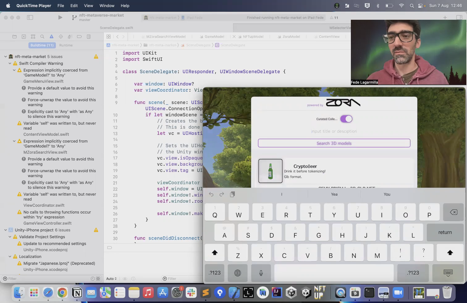Open the iPad Fede run destination
Viewport: 467px width, 303px height.
[x=192, y=18]
